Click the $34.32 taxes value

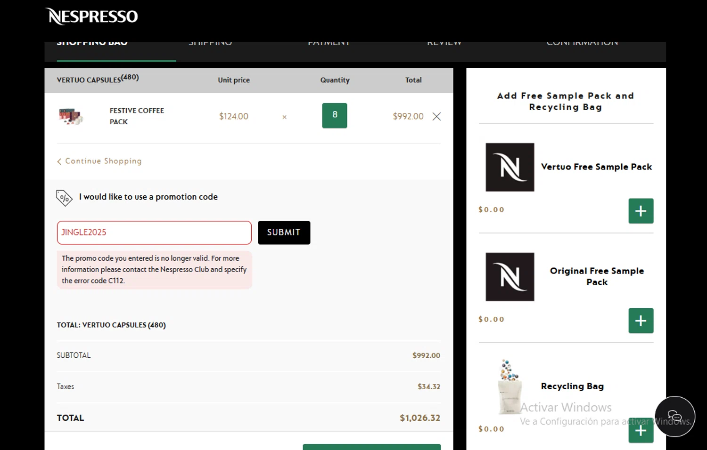(429, 386)
